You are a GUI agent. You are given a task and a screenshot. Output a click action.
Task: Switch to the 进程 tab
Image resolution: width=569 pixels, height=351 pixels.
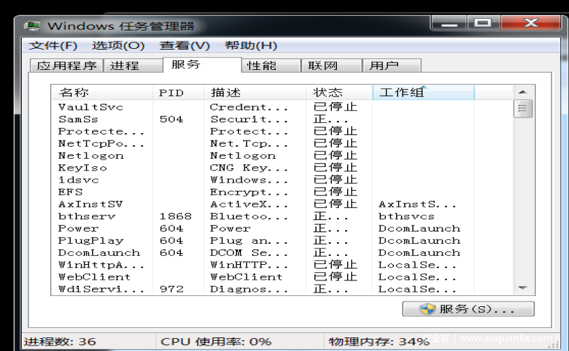(125, 66)
